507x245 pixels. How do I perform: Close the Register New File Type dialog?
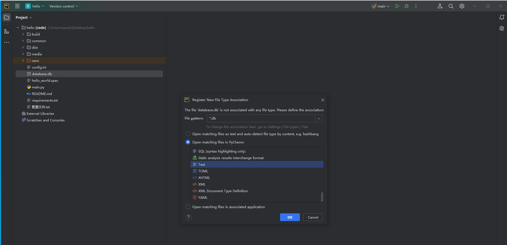tap(323, 100)
